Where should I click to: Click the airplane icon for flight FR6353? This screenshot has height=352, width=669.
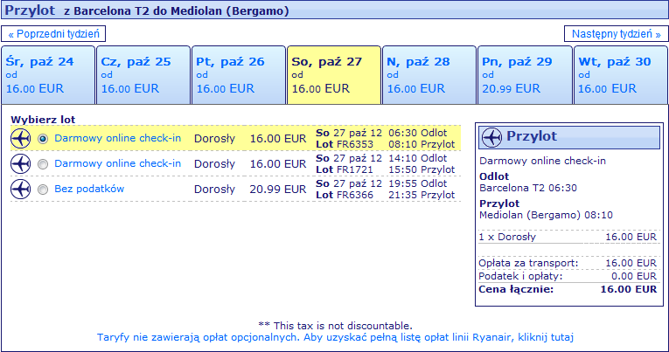(20, 139)
